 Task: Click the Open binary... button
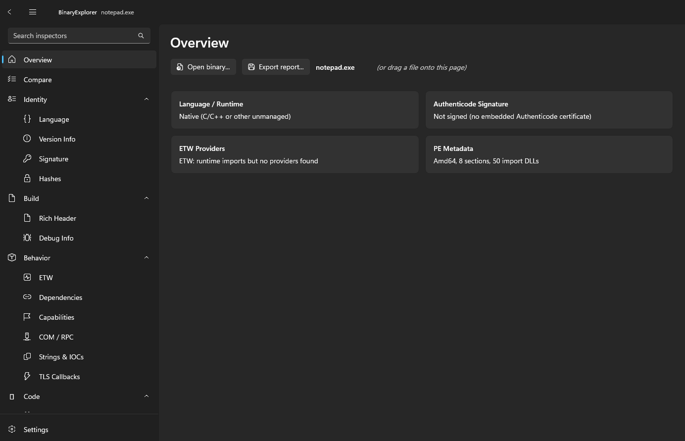point(203,67)
